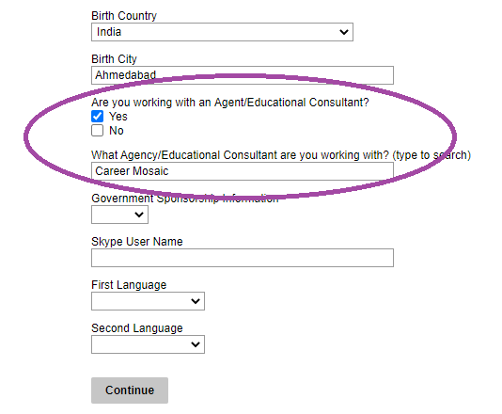Open the First Language dropdown
This screenshot has height=414, width=502.
point(148,301)
